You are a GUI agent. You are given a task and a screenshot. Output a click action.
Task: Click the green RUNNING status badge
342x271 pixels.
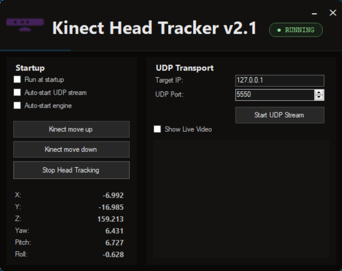(295, 30)
